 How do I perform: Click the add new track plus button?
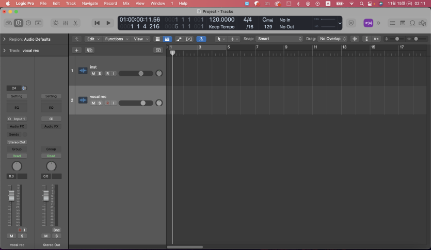(x=76, y=50)
